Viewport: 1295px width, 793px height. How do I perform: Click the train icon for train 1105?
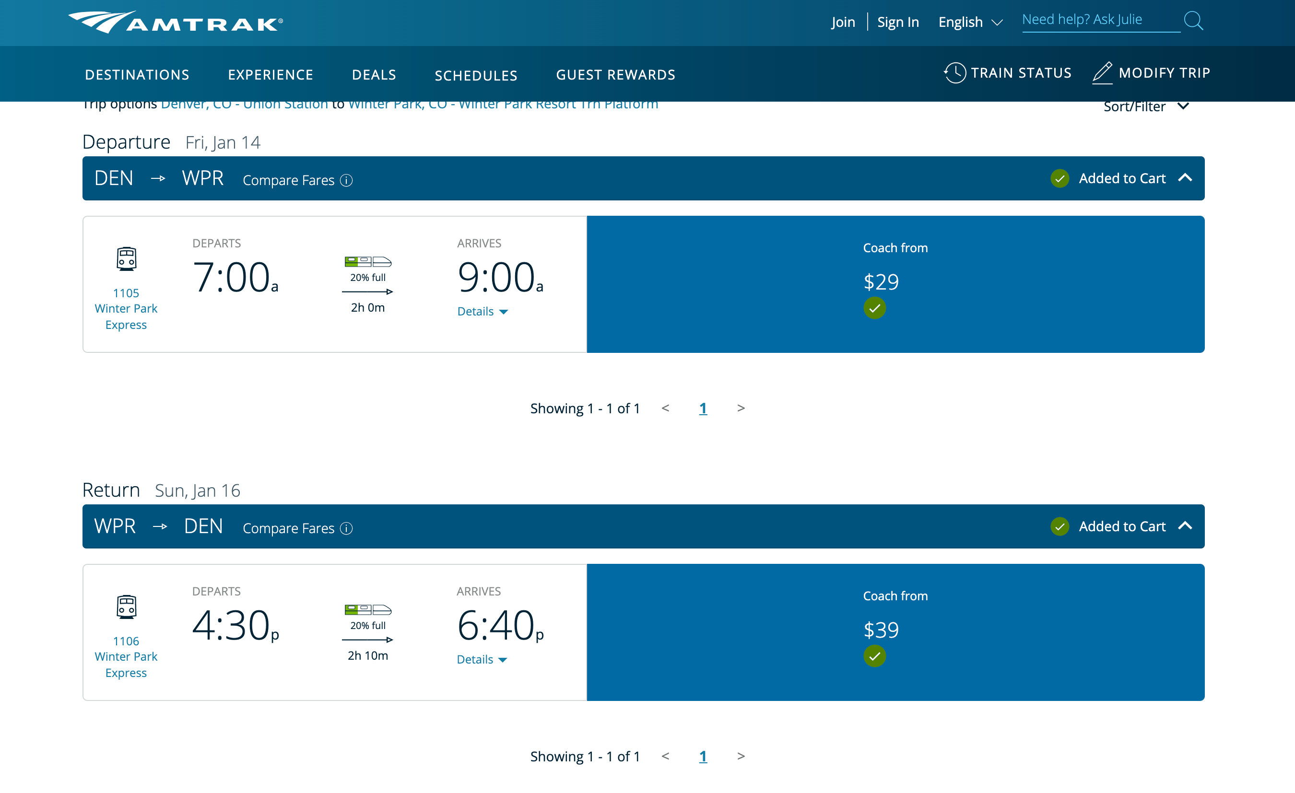pyautogui.click(x=126, y=258)
